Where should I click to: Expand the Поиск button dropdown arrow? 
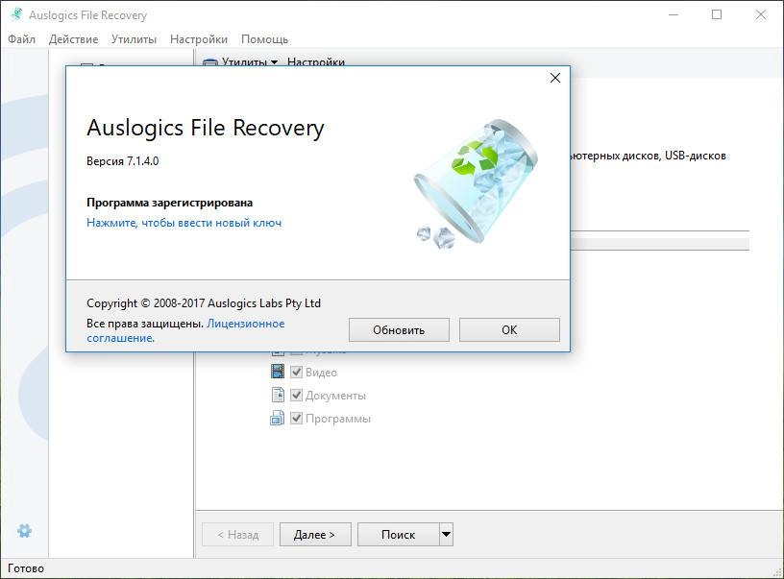click(x=446, y=535)
